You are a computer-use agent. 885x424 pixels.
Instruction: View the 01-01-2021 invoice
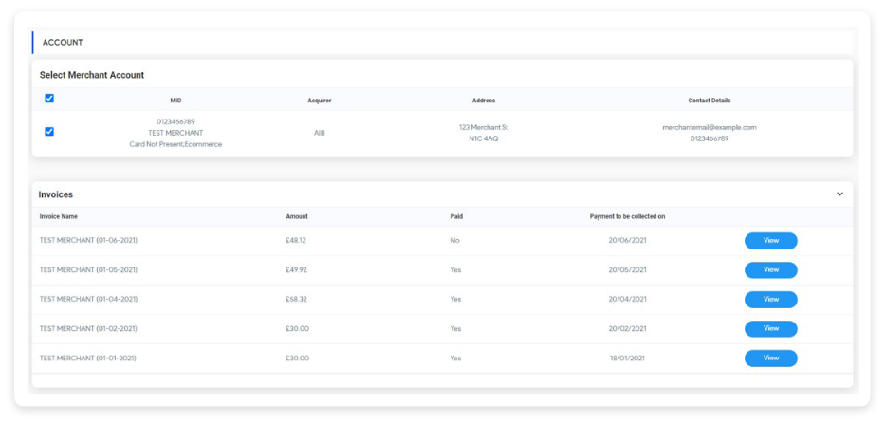[x=770, y=358]
